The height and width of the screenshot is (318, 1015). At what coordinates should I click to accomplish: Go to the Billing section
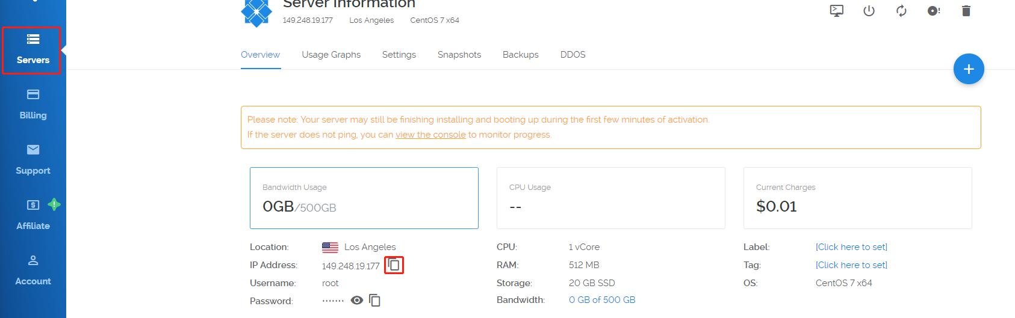tap(33, 105)
